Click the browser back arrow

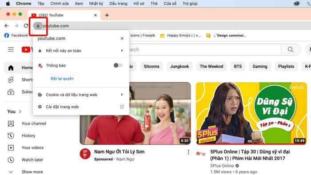pyautogui.click(x=7, y=26)
